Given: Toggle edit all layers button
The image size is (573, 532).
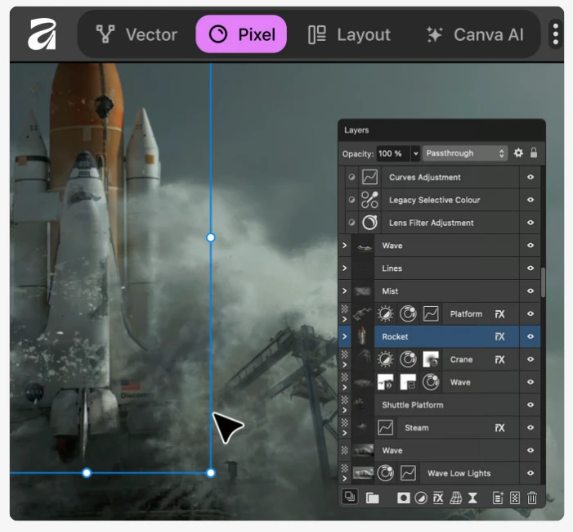Looking at the screenshot, I should tap(350, 497).
